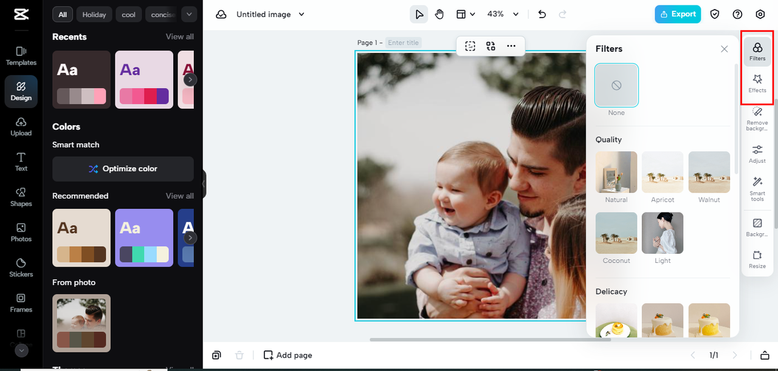Viewport: 778px width, 371px height.
Task: Apply the brown Recommended theme
Action: tap(81, 238)
